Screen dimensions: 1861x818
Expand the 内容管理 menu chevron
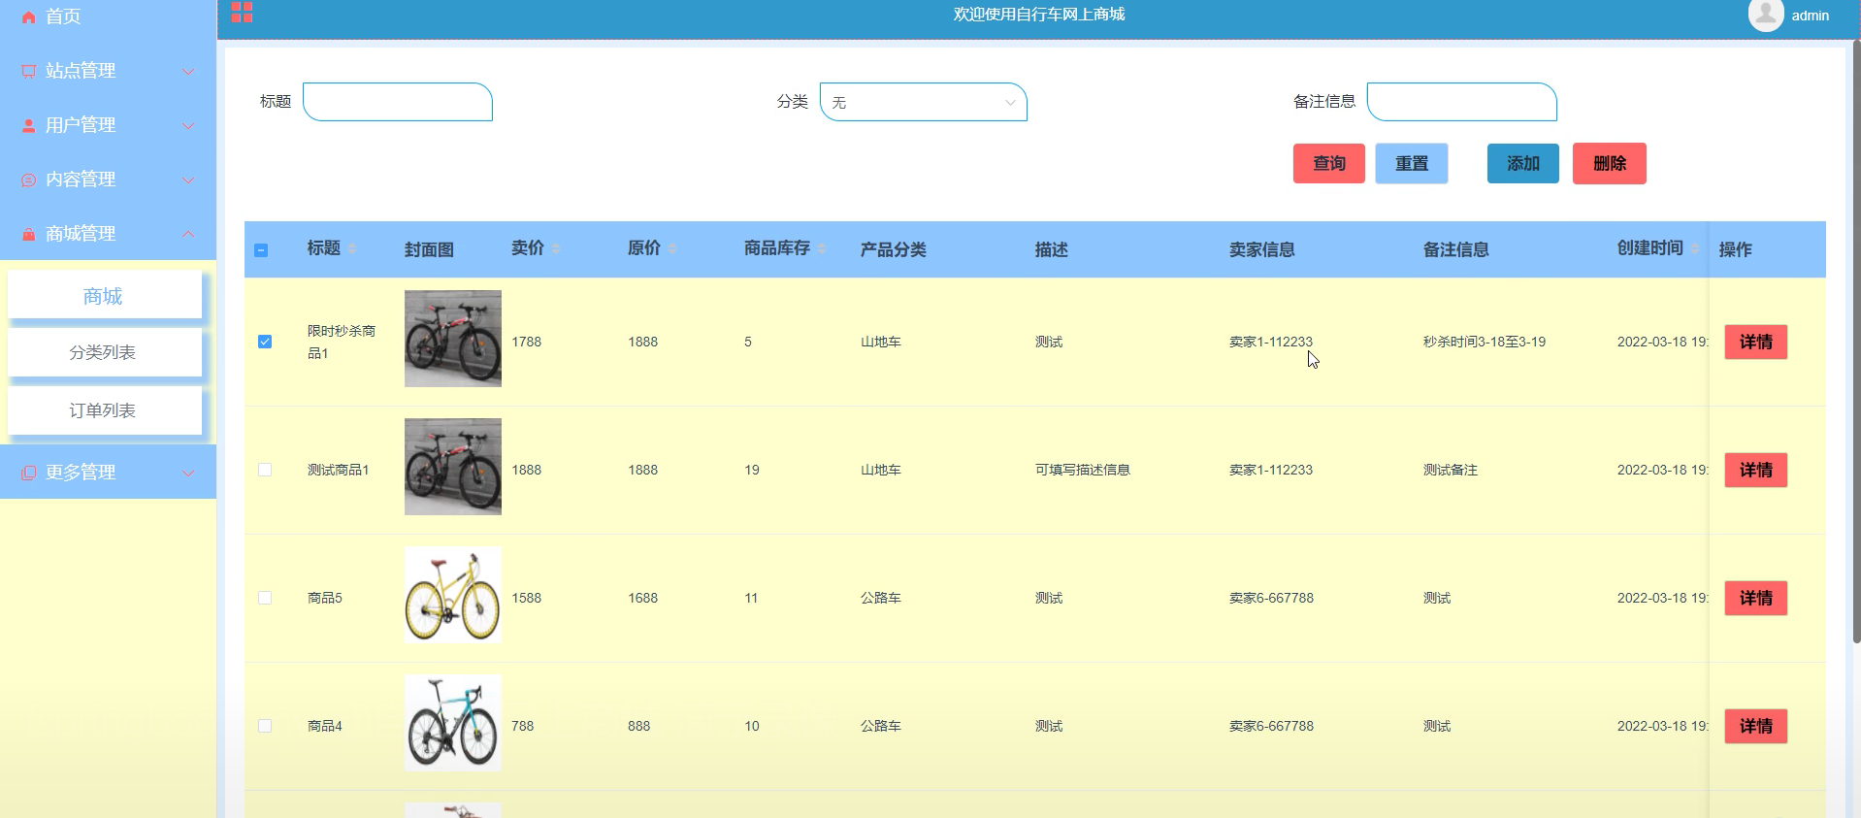click(188, 180)
